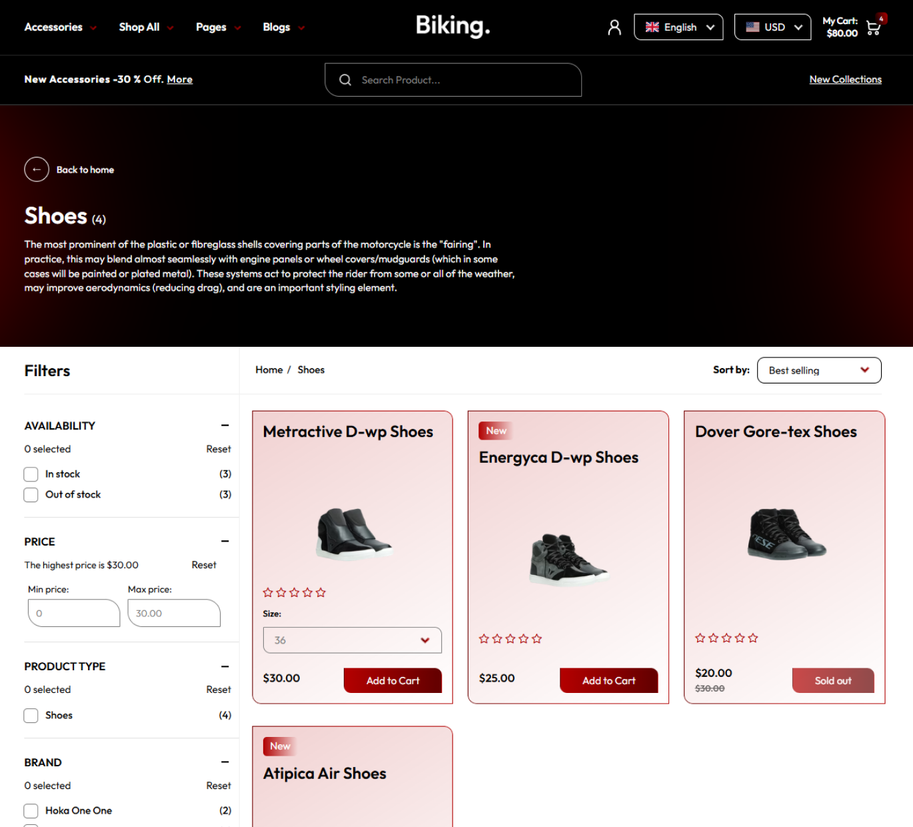This screenshot has height=827, width=913.
Task: Open the English language dropdown
Action: (678, 27)
